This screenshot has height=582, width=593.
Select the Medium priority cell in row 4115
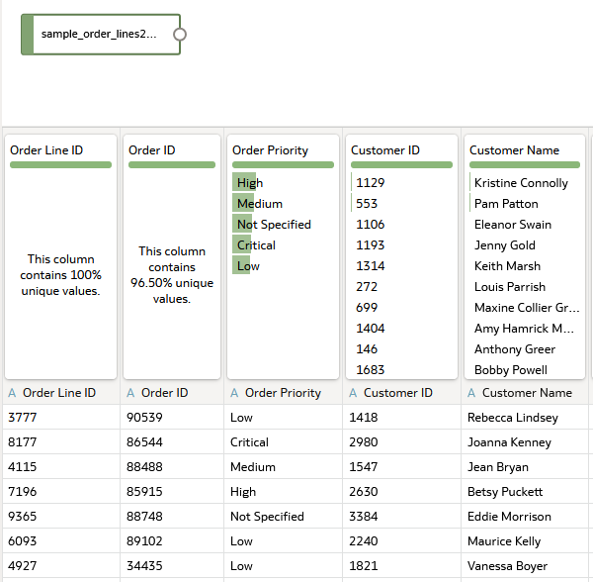pos(284,466)
